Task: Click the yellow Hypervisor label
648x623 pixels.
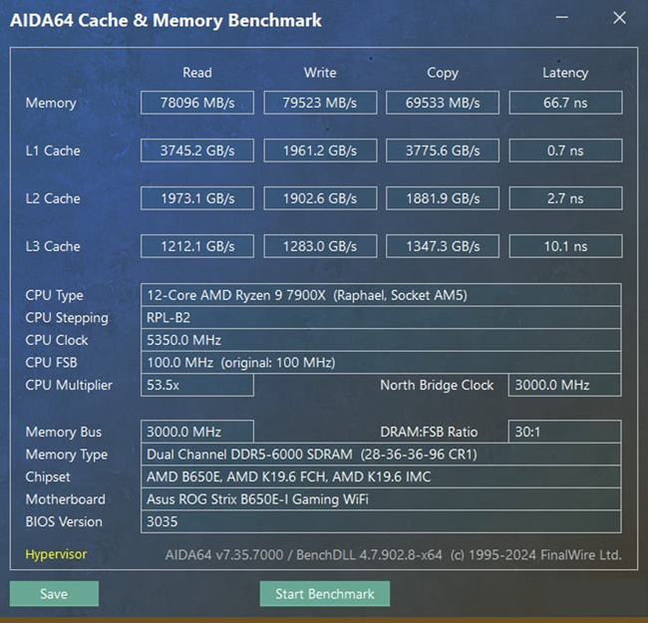Action: 56,554
